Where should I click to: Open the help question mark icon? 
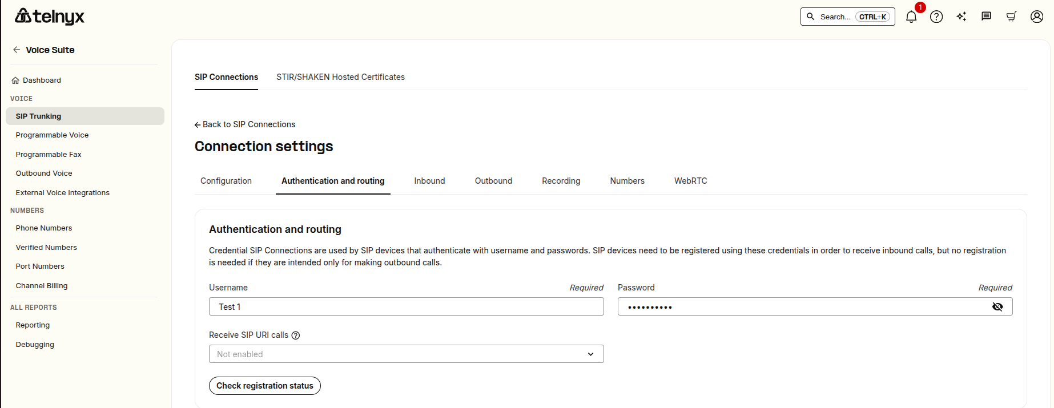pos(936,17)
